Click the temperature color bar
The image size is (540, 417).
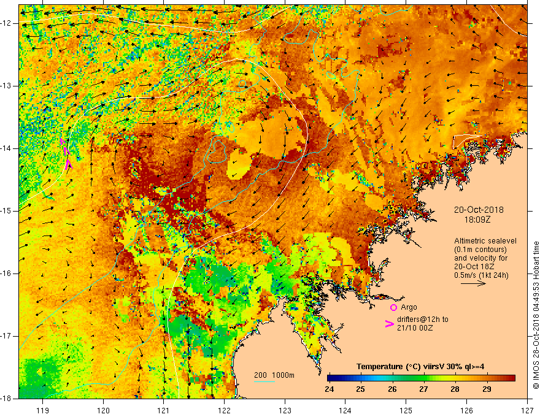pyautogui.click(x=421, y=378)
